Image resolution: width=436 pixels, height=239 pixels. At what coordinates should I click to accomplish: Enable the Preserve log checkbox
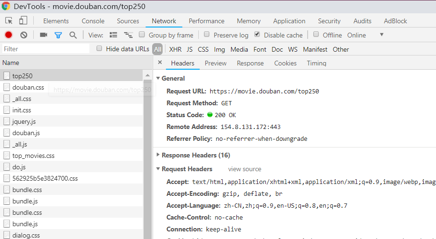click(x=207, y=34)
